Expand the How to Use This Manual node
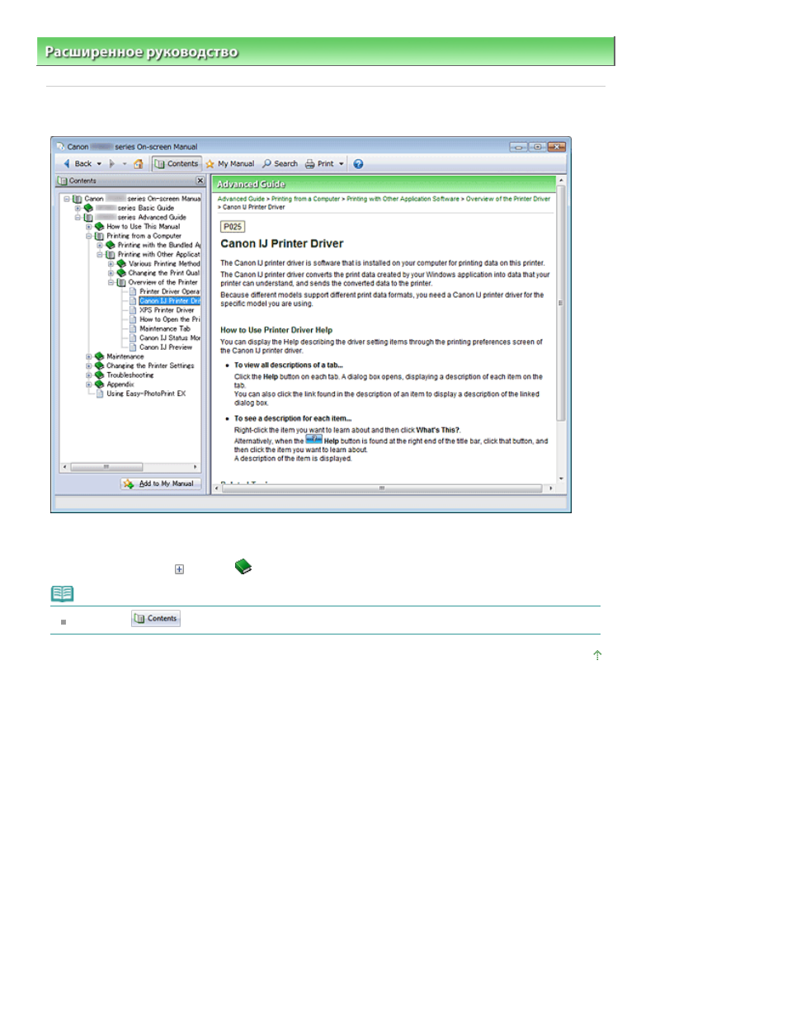 [x=88, y=226]
